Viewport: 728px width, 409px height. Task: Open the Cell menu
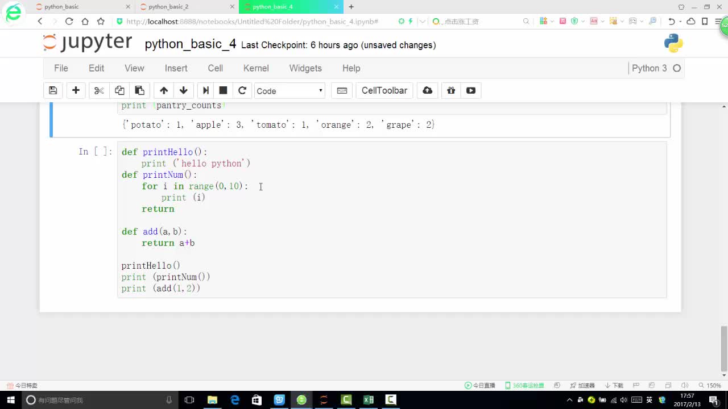click(x=216, y=68)
